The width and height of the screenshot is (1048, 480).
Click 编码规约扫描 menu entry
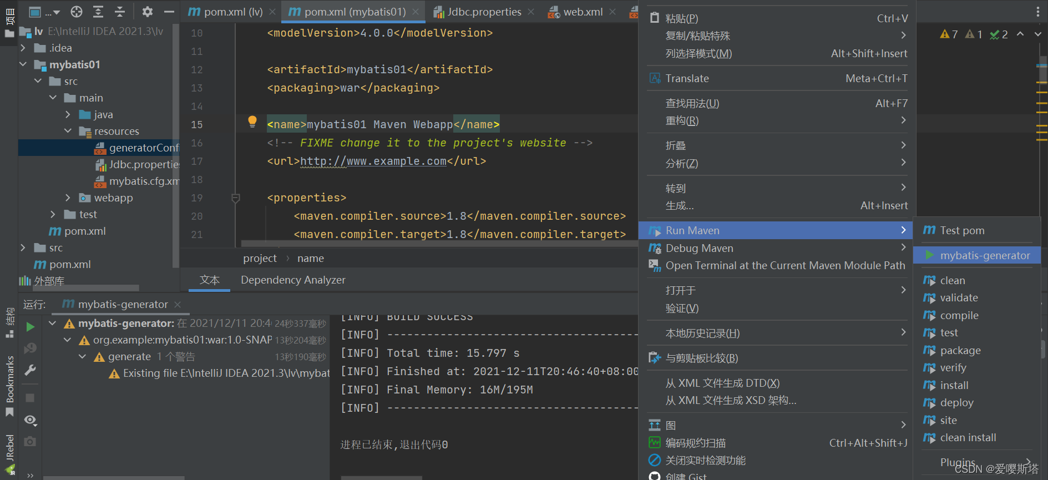pos(777,443)
